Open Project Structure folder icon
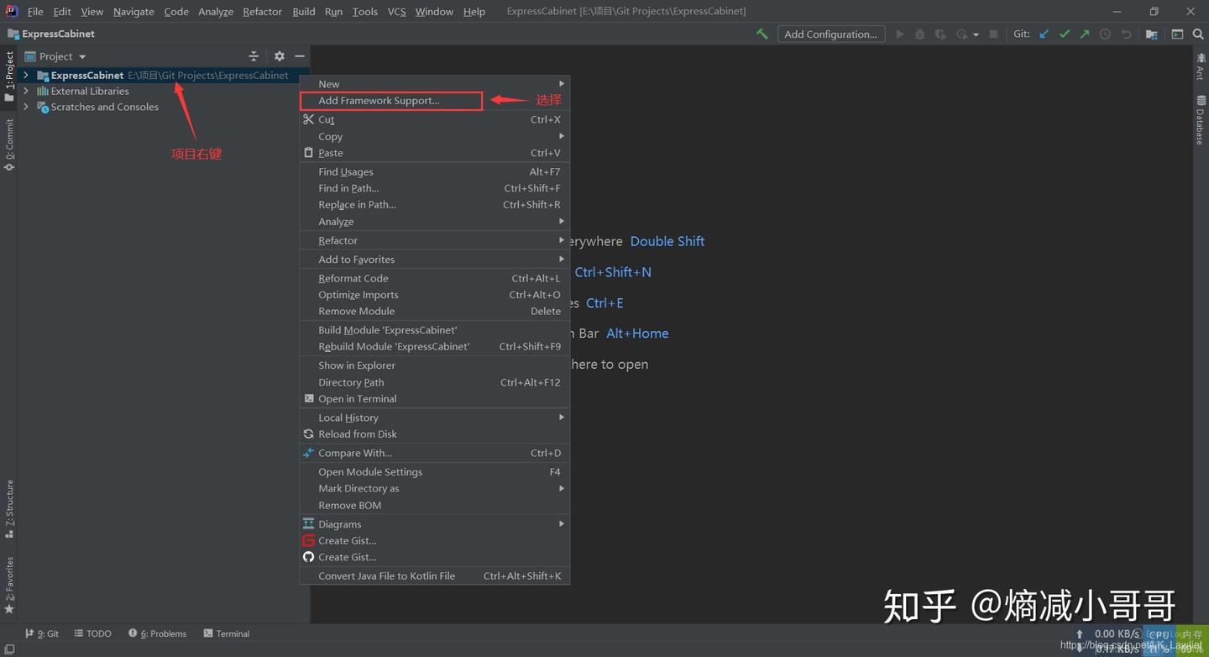Image resolution: width=1209 pixels, height=657 pixels. 1152,34
